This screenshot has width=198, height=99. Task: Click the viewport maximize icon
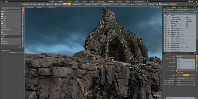(157, 7)
